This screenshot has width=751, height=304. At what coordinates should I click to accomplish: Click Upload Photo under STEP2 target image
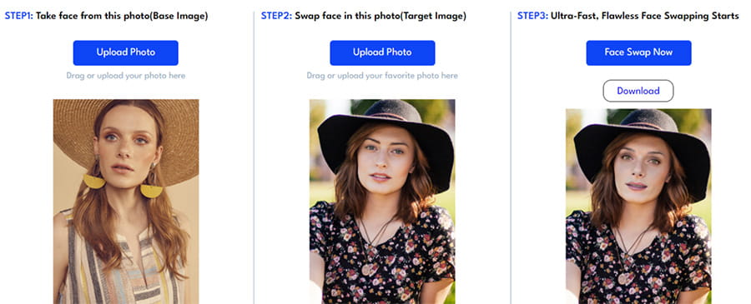pyautogui.click(x=382, y=52)
